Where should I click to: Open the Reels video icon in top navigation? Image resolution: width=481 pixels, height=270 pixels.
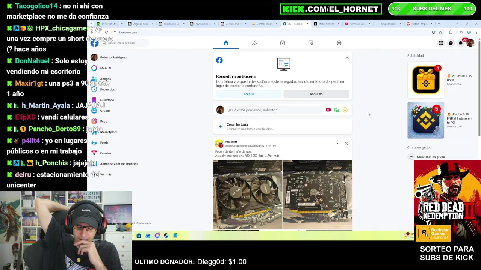tap(283, 43)
